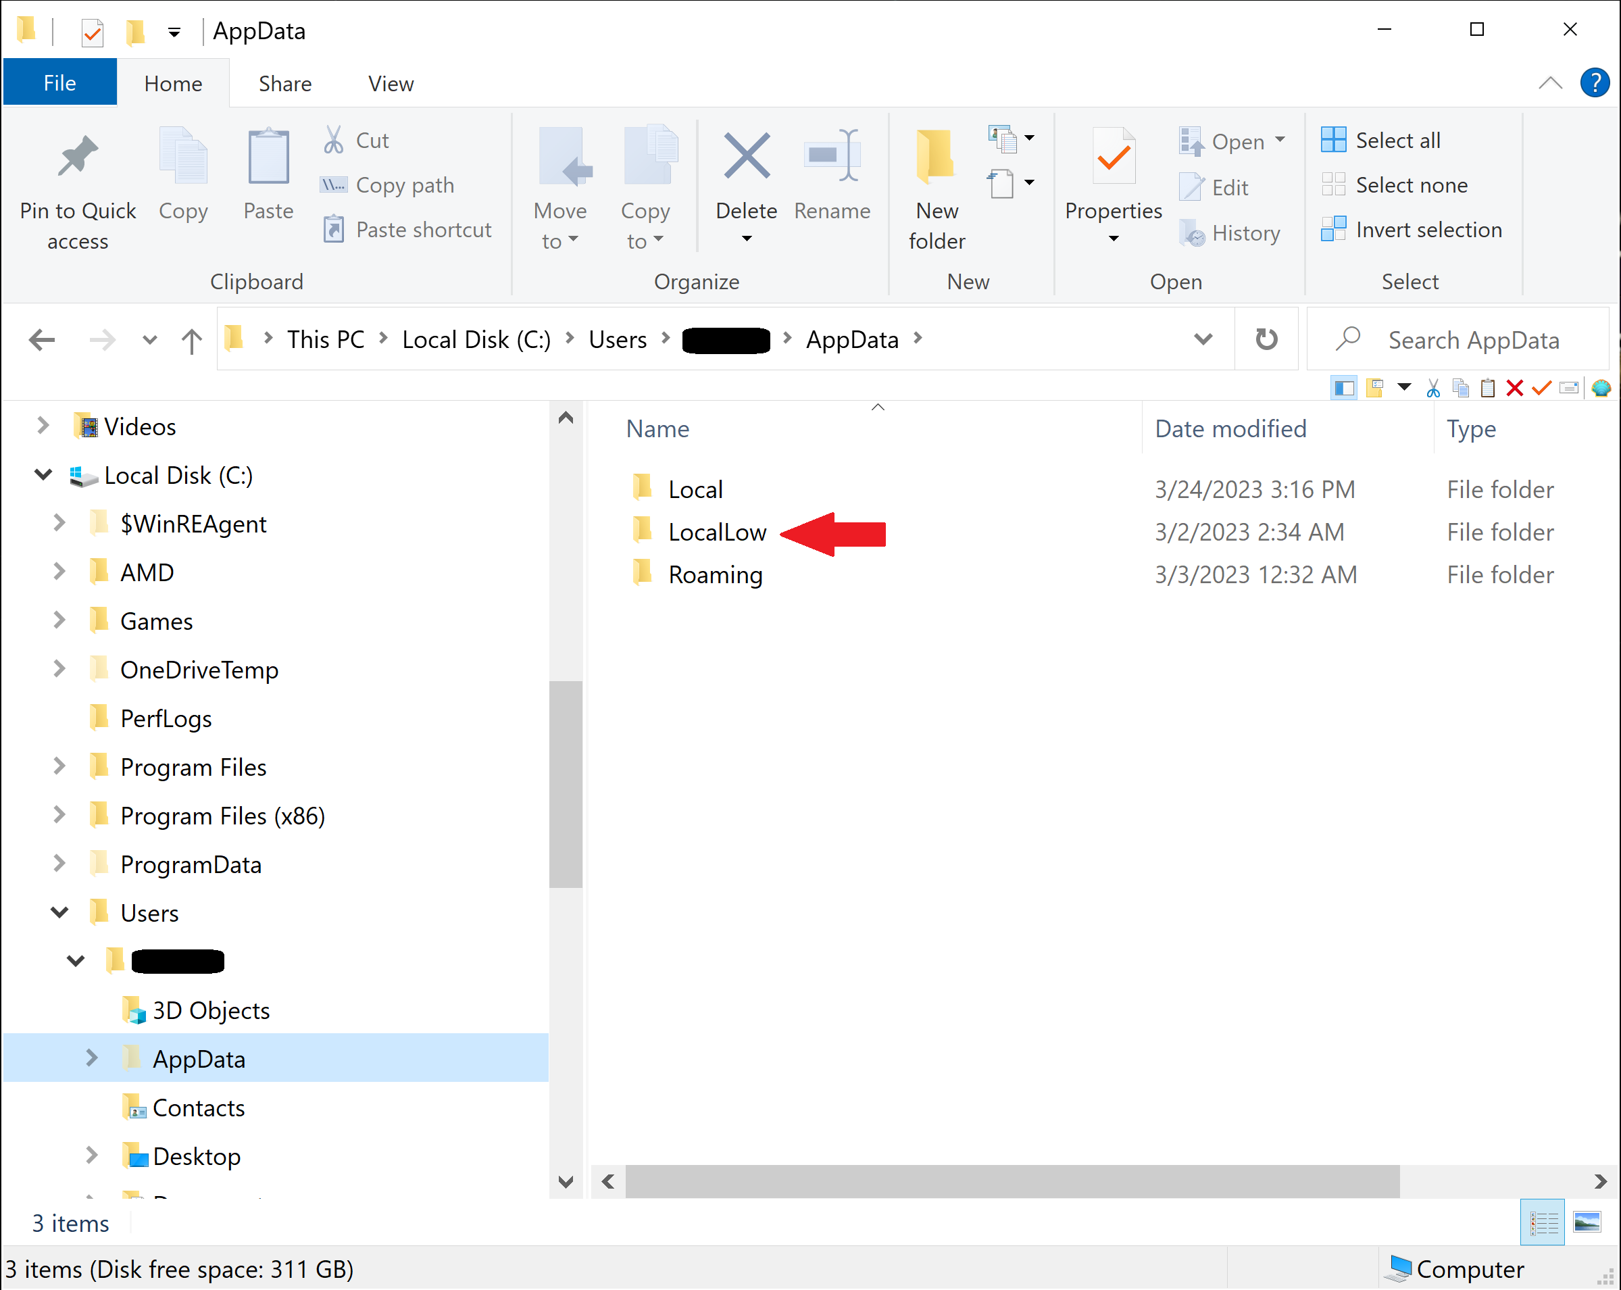Click the Refresh icon beside the address bar
This screenshot has height=1290, width=1621.
1266,340
